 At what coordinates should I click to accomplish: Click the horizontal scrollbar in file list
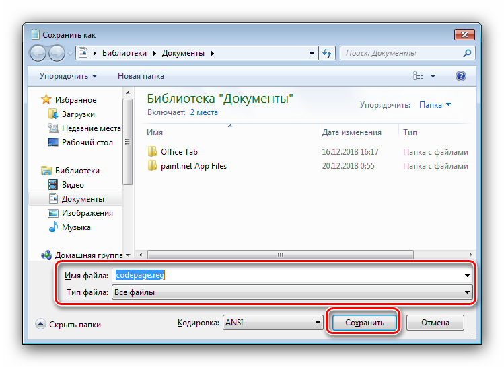click(x=281, y=255)
